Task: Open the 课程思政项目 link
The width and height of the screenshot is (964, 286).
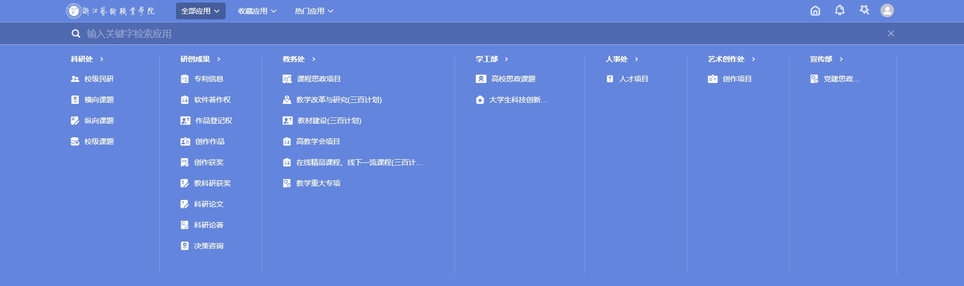Action: (x=319, y=79)
